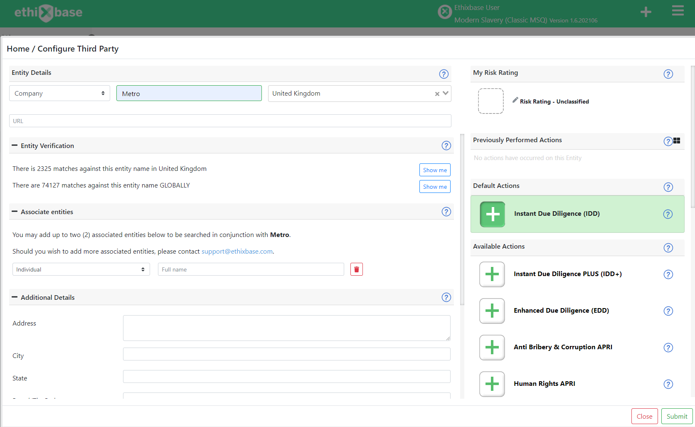695x427 pixels.
Task: Collapse the Entity Verification section
Action: [15, 146]
